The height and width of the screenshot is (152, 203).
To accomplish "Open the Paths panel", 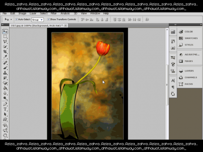I will pos(189,84).
